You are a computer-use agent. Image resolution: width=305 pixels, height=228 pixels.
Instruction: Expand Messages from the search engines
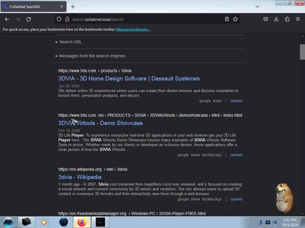click(x=91, y=56)
